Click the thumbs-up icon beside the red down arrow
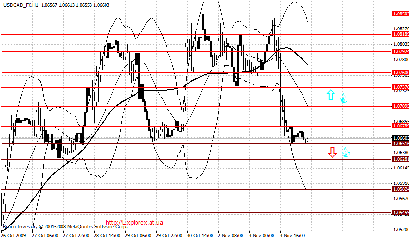 (x=346, y=153)
